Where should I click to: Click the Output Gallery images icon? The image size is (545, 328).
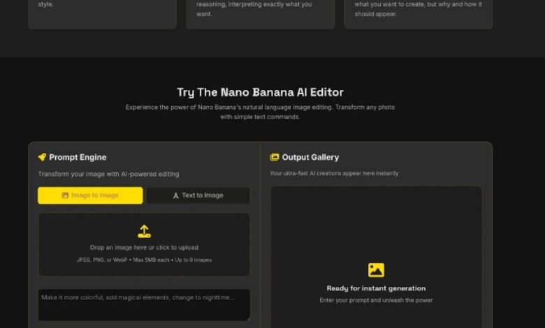[x=274, y=157]
